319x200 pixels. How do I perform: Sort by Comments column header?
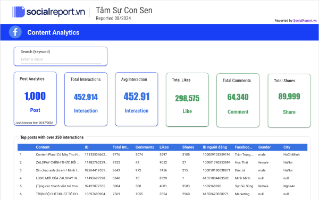tap(145, 147)
